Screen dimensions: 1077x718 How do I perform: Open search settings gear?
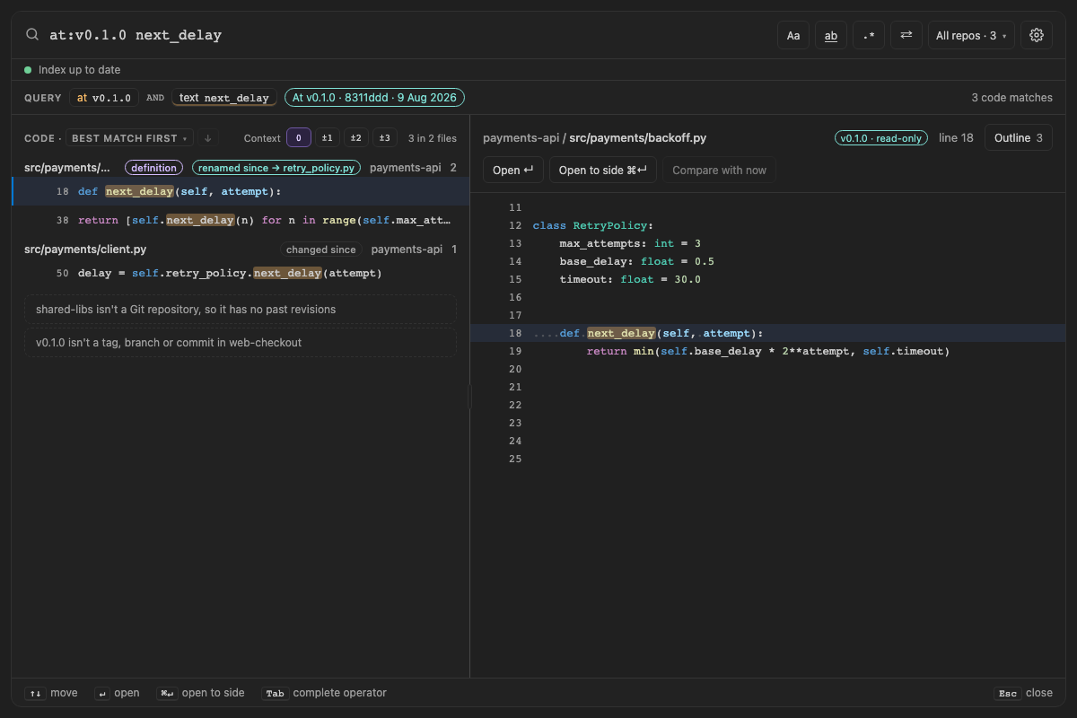1037,35
